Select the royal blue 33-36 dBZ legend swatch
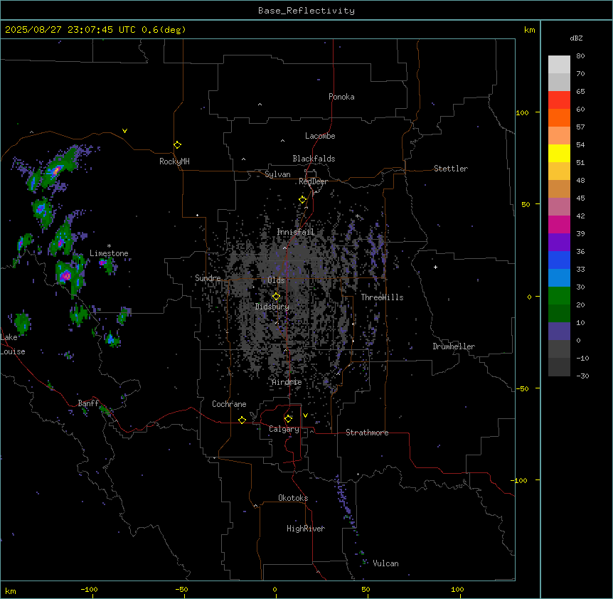This screenshot has height=599, width=613. pos(559,260)
